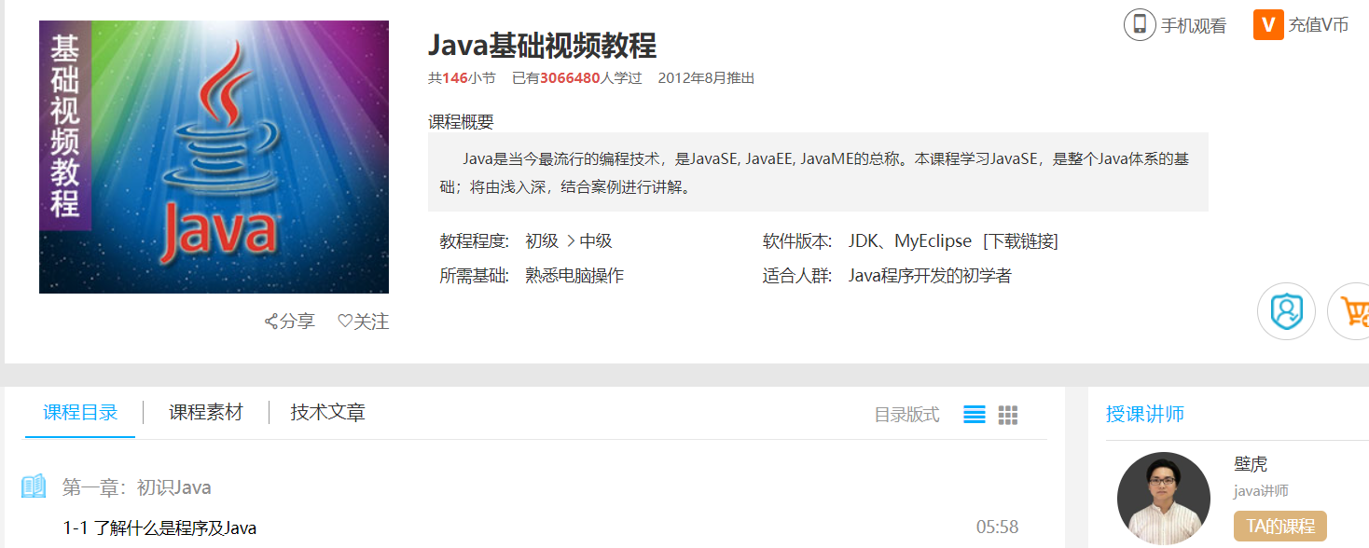Click the orange V coin icon

[x=1268, y=24]
